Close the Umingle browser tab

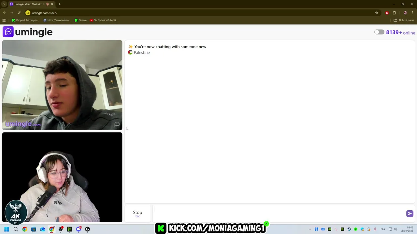52,4
